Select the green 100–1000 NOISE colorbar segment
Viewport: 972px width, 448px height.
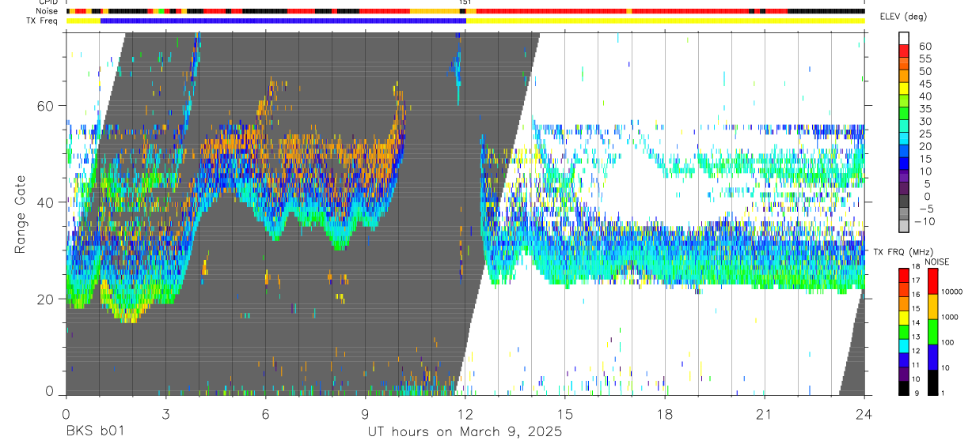(932, 332)
